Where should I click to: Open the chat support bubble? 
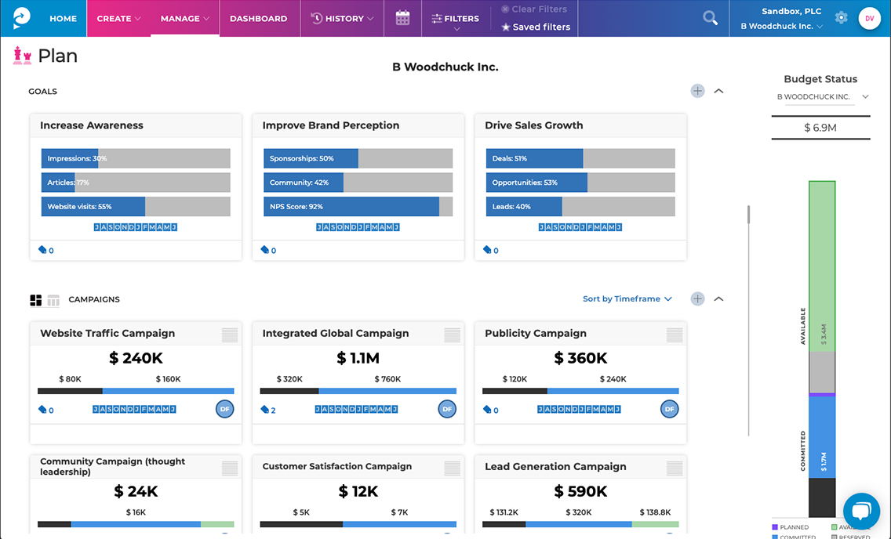coord(861,511)
